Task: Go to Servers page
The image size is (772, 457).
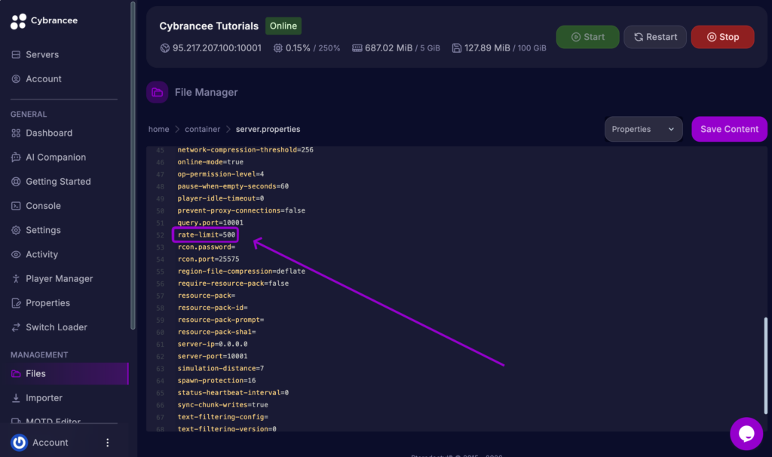Action: (x=42, y=54)
